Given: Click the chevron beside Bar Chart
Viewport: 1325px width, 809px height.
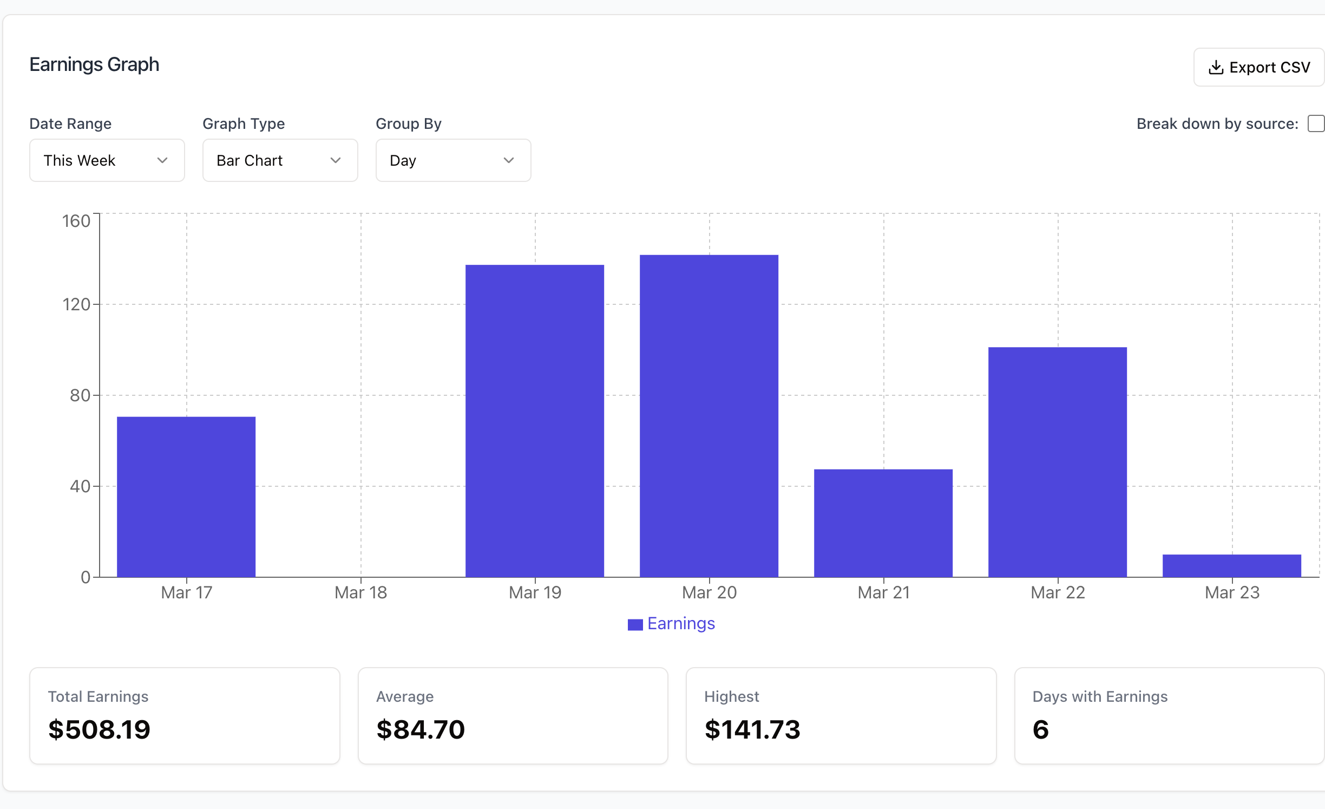Looking at the screenshot, I should tap(336, 160).
